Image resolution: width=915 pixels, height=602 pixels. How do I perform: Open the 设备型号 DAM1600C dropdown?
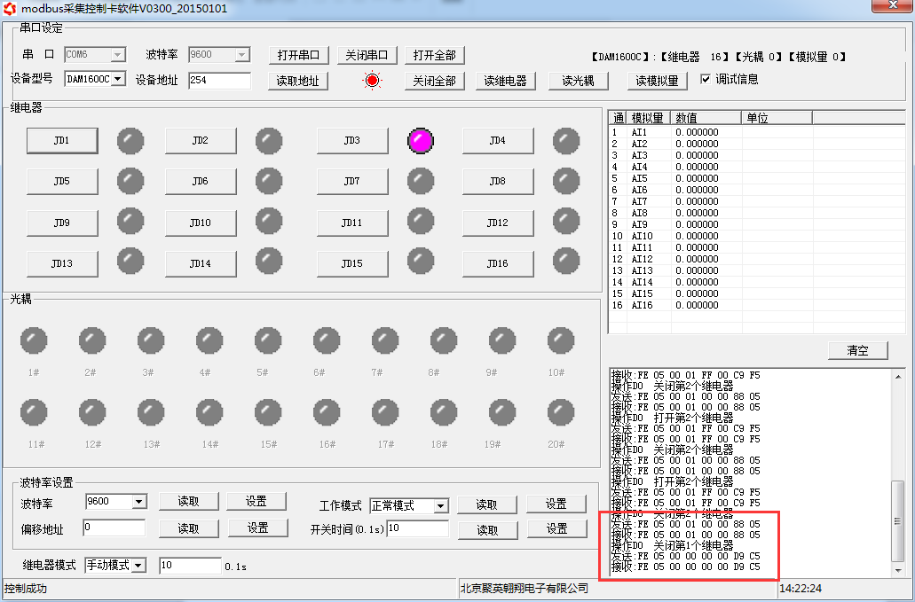tap(118, 79)
